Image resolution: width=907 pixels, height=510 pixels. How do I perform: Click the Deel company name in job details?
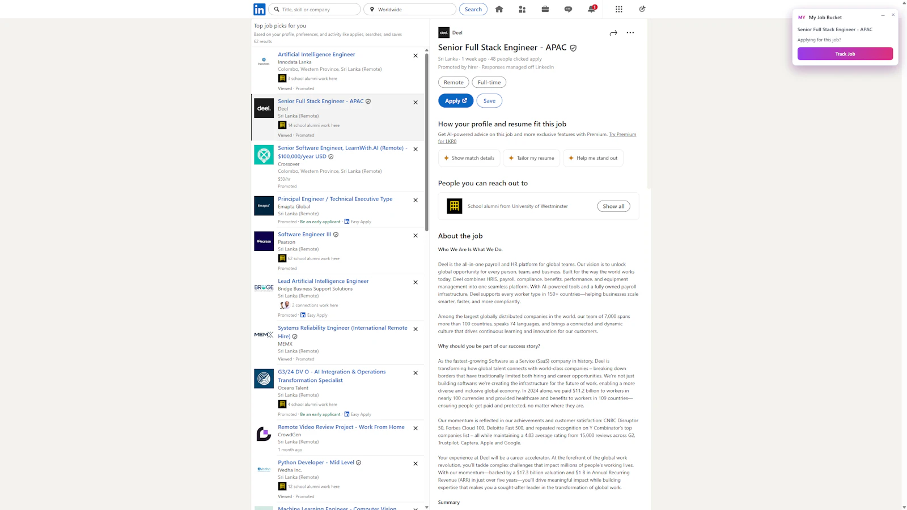(457, 33)
